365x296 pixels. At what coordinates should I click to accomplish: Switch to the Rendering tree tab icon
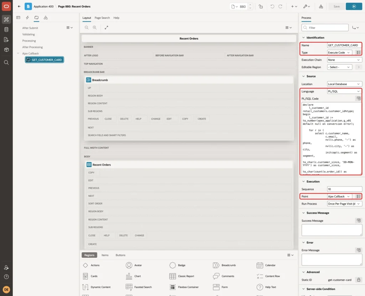[x=18, y=18]
